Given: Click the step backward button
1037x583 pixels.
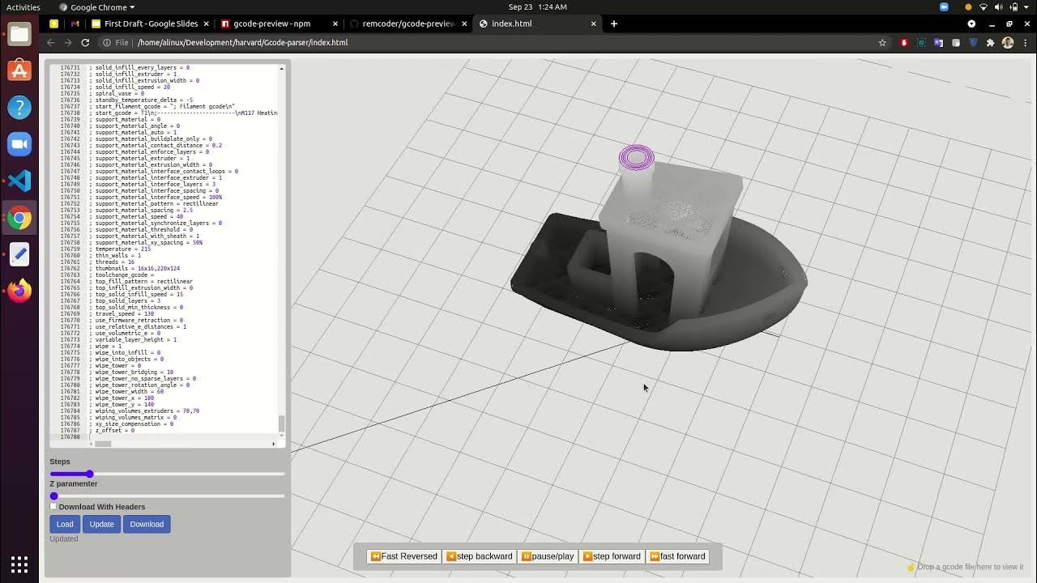Looking at the screenshot, I should [x=480, y=556].
